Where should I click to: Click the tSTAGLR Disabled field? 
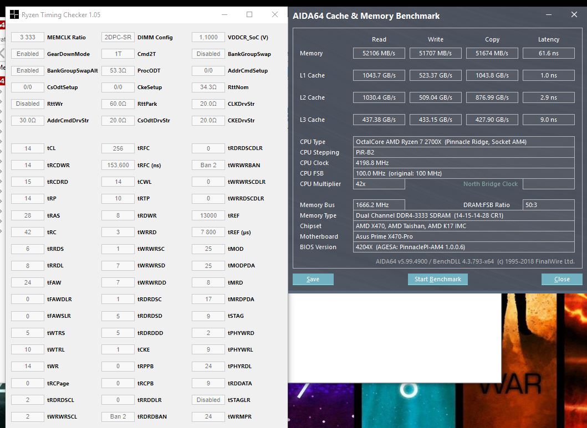(x=208, y=400)
